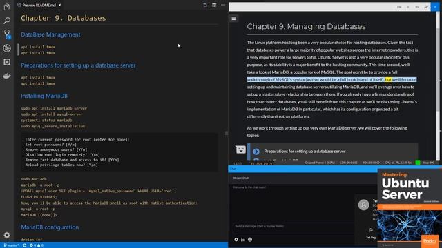The image size is (442, 248).
Task: Click the Installing MariaDB heading
Action: point(44,96)
